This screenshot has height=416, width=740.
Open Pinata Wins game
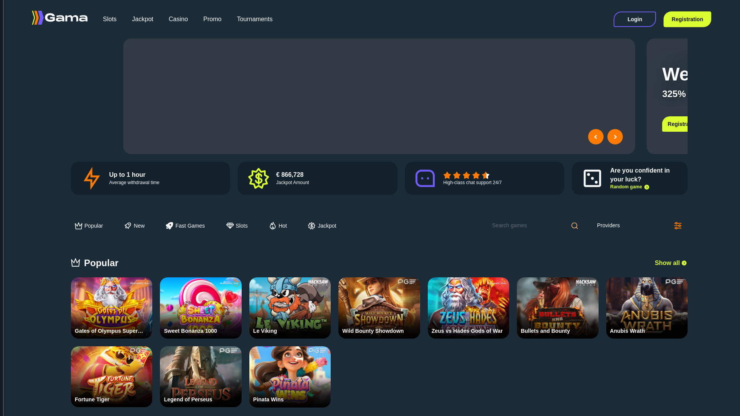[290, 377]
